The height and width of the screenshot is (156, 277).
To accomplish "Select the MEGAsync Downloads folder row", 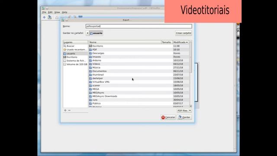I will coord(138,96).
